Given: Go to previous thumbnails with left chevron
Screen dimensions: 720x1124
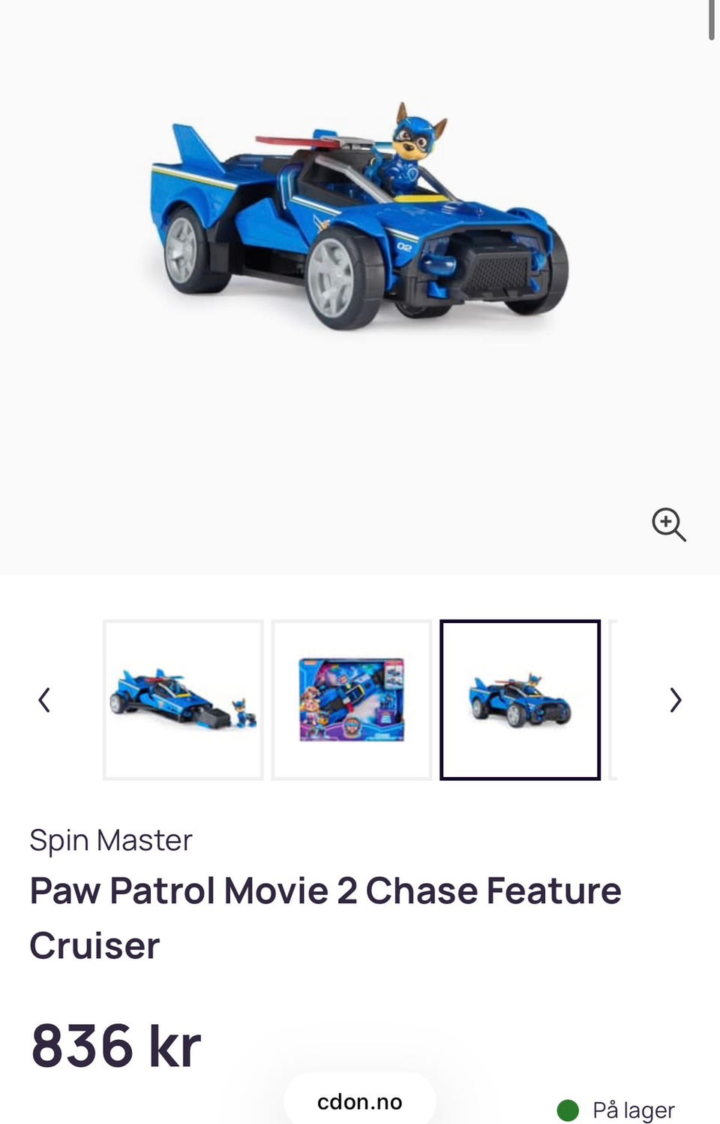Looking at the screenshot, I should 44,700.
